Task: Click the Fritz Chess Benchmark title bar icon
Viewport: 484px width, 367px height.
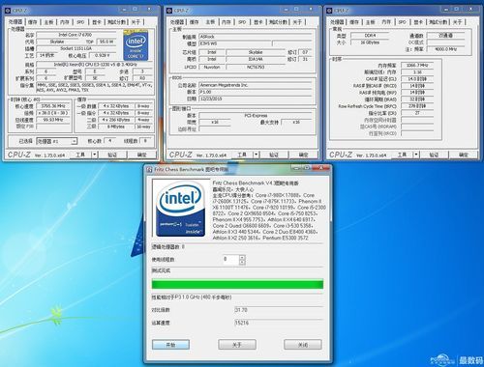Action: click(x=149, y=169)
